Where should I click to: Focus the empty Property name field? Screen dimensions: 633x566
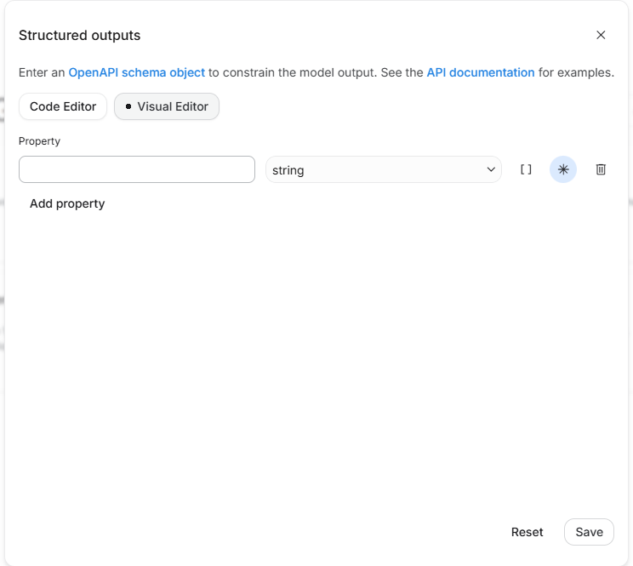pos(137,169)
